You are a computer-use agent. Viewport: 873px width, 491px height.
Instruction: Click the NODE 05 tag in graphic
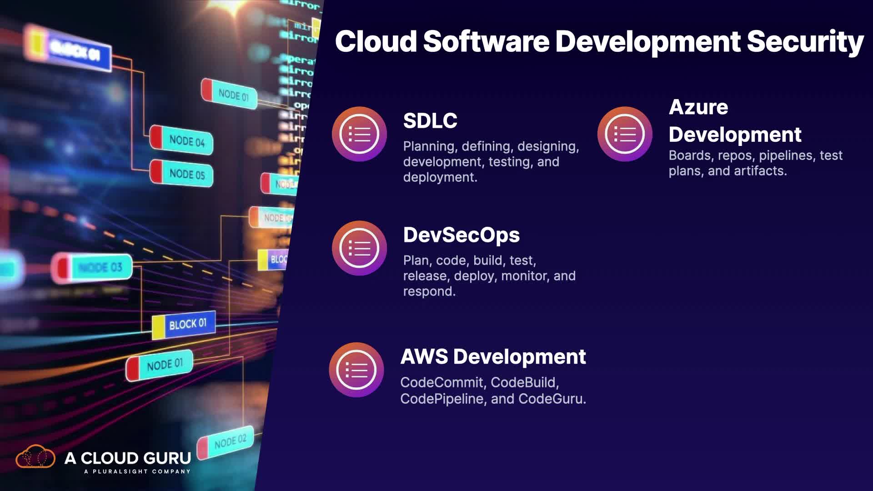click(x=182, y=174)
